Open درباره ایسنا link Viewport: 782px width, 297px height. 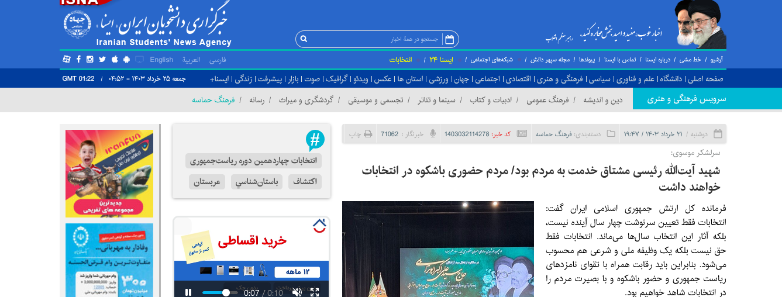pyautogui.click(x=659, y=60)
